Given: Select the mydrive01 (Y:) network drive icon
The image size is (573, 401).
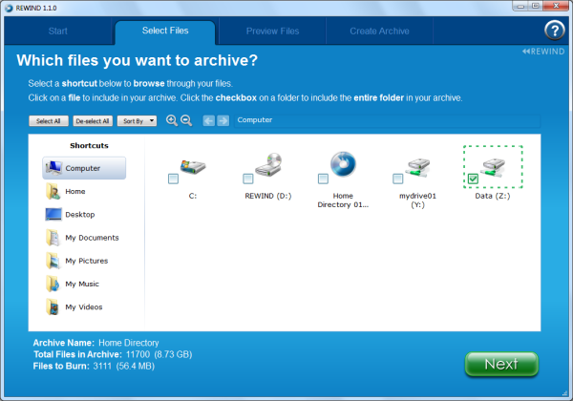Looking at the screenshot, I should (417, 167).
